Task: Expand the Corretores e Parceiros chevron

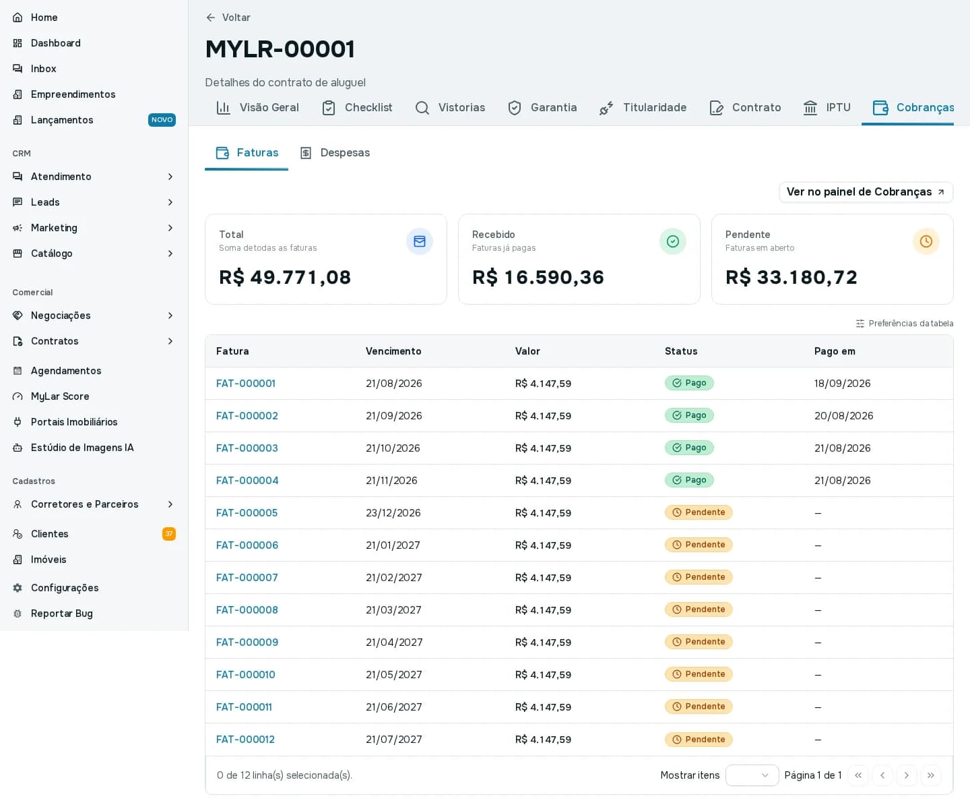Action: tap(170, 504)
